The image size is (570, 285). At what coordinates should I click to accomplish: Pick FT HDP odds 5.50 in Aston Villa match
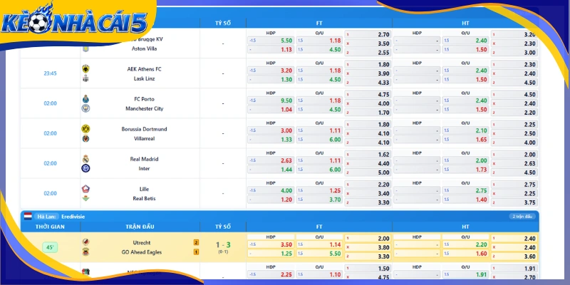pos(271,41)
